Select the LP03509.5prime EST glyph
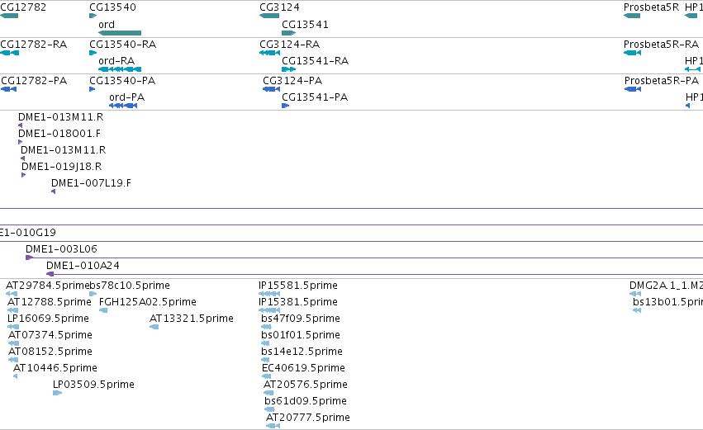703x430 pixels. point(57,392)
